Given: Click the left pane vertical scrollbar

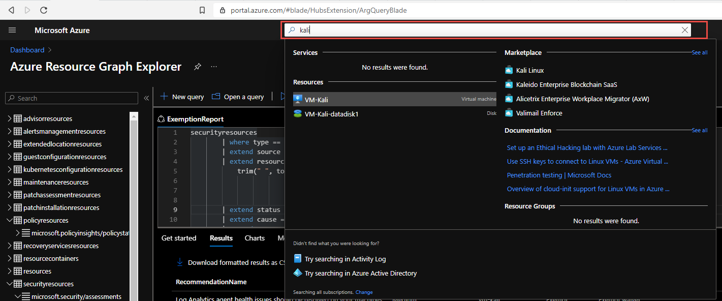Looking at the screenshot, I should [134, 206].
